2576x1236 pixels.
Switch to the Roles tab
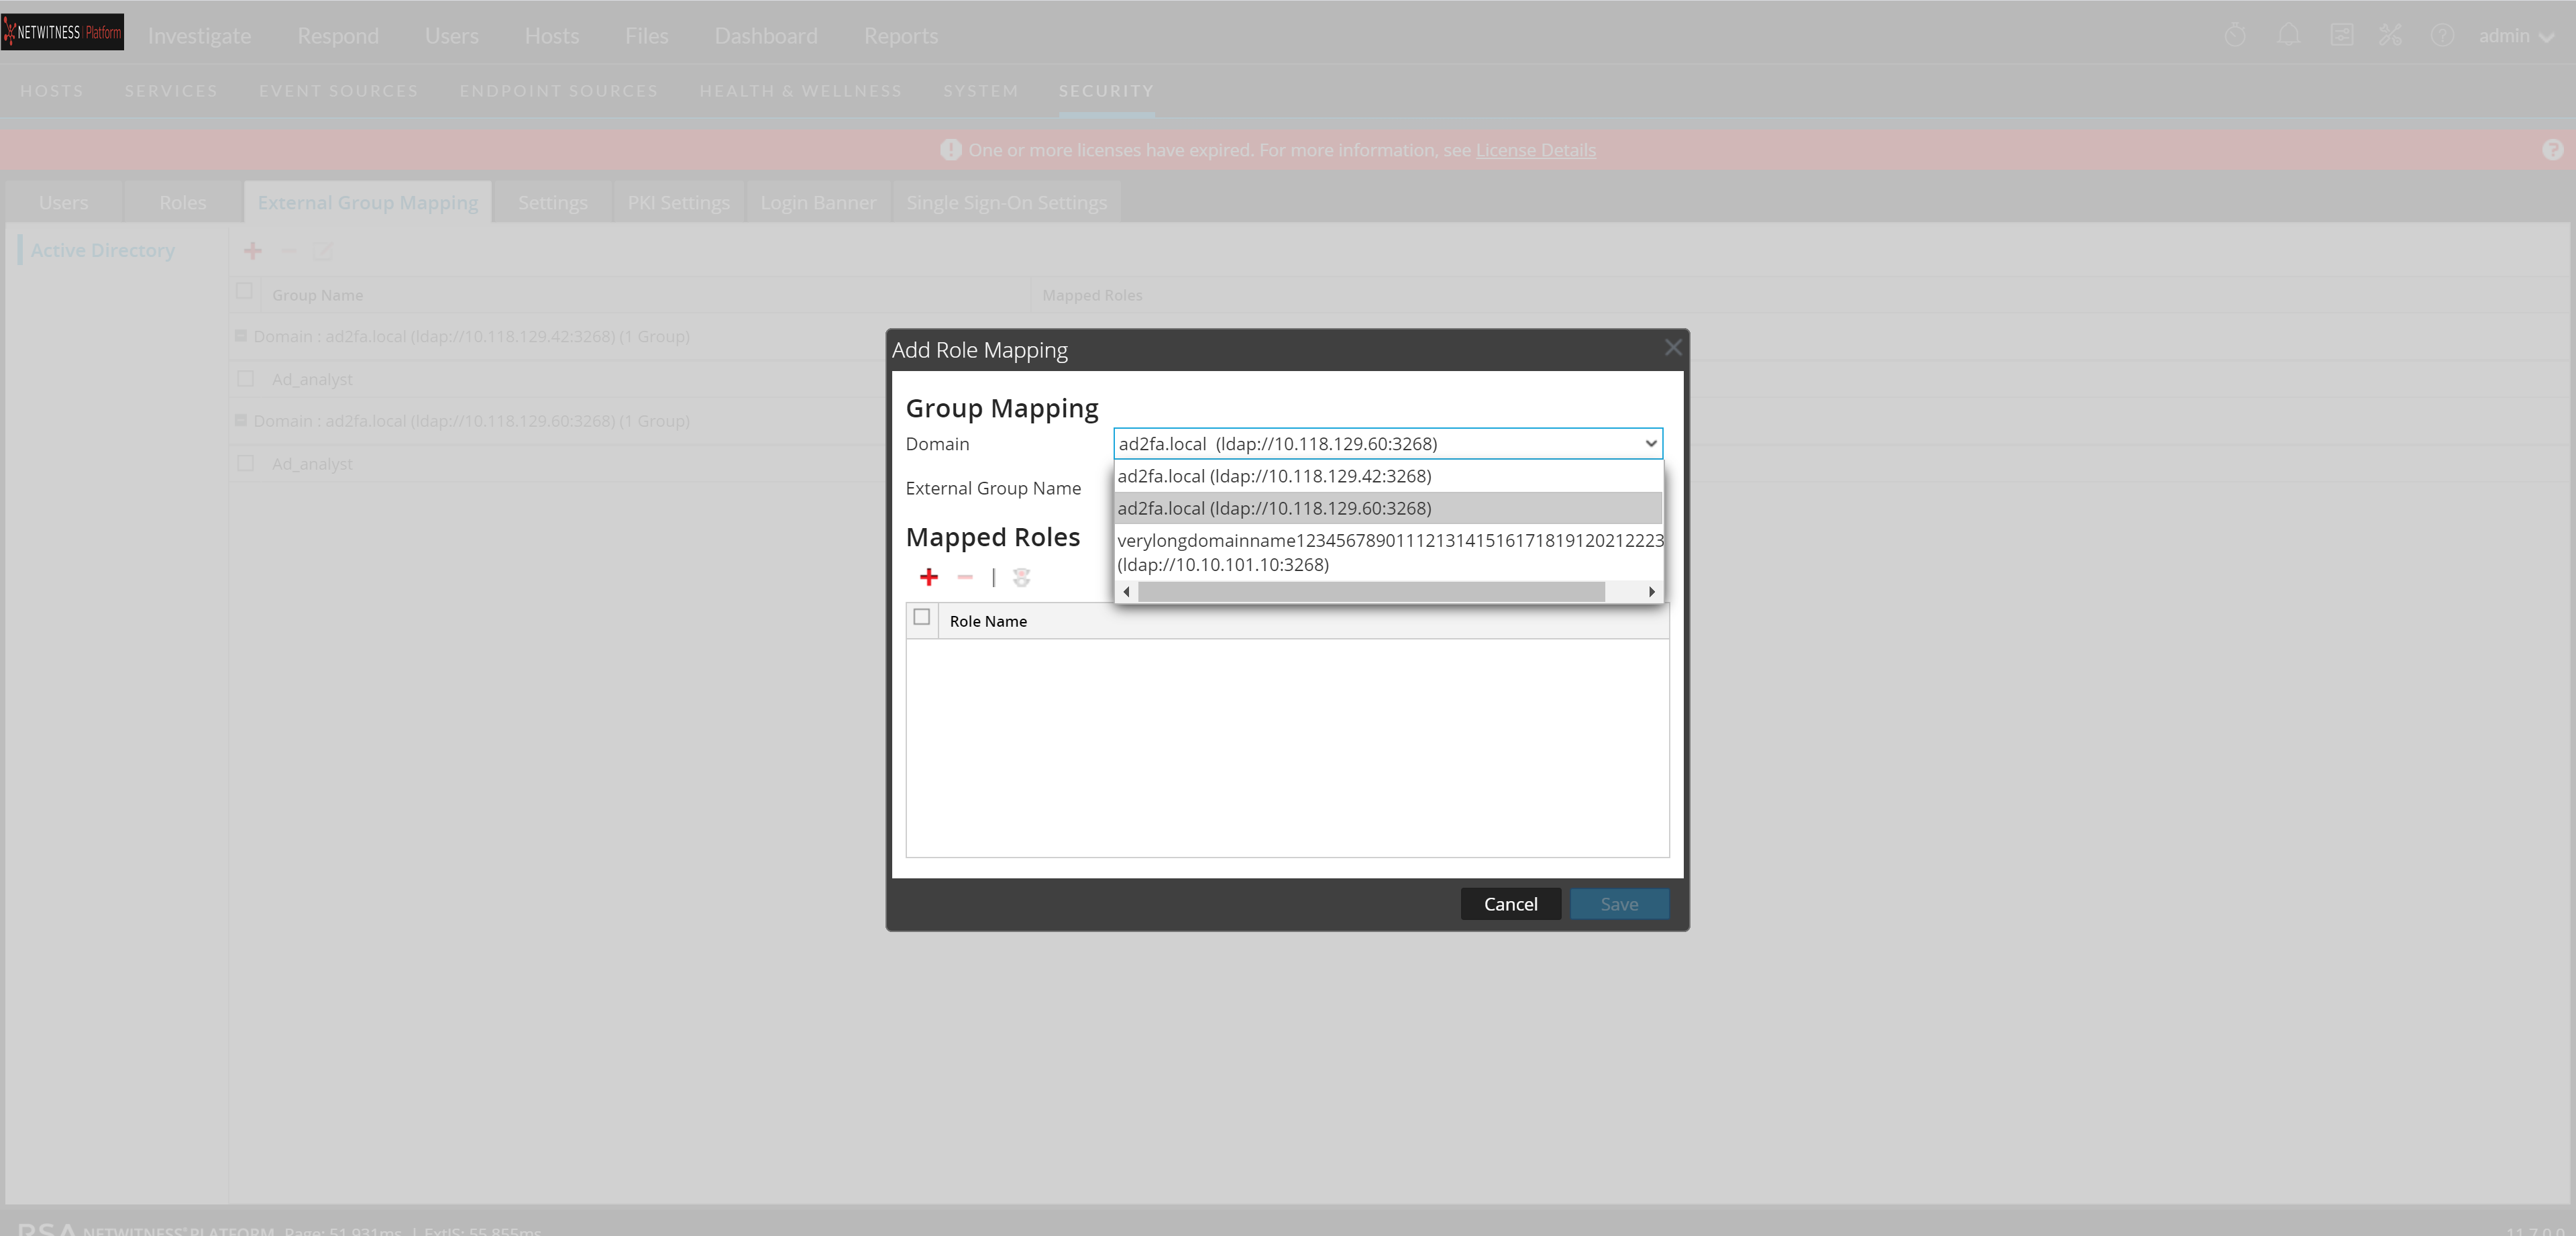pos(182,203)
